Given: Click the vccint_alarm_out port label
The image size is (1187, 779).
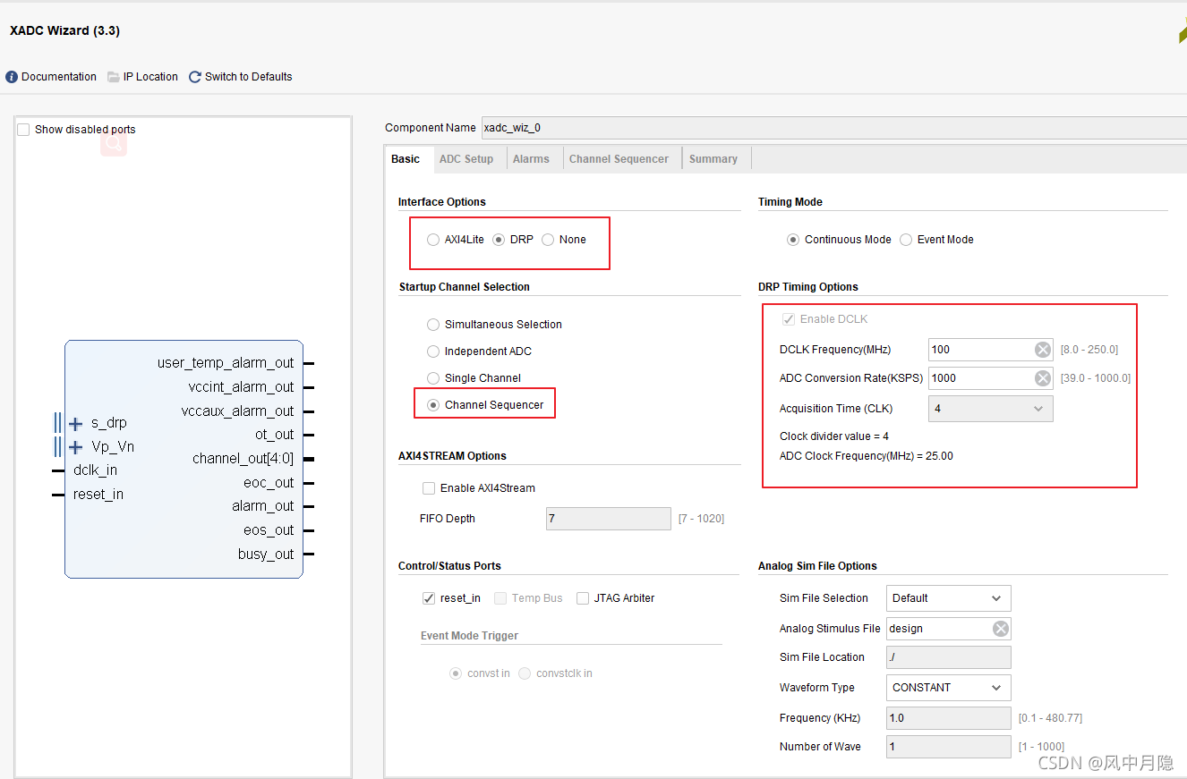Looking at the screenshot, I should click(x=241, y=387).
